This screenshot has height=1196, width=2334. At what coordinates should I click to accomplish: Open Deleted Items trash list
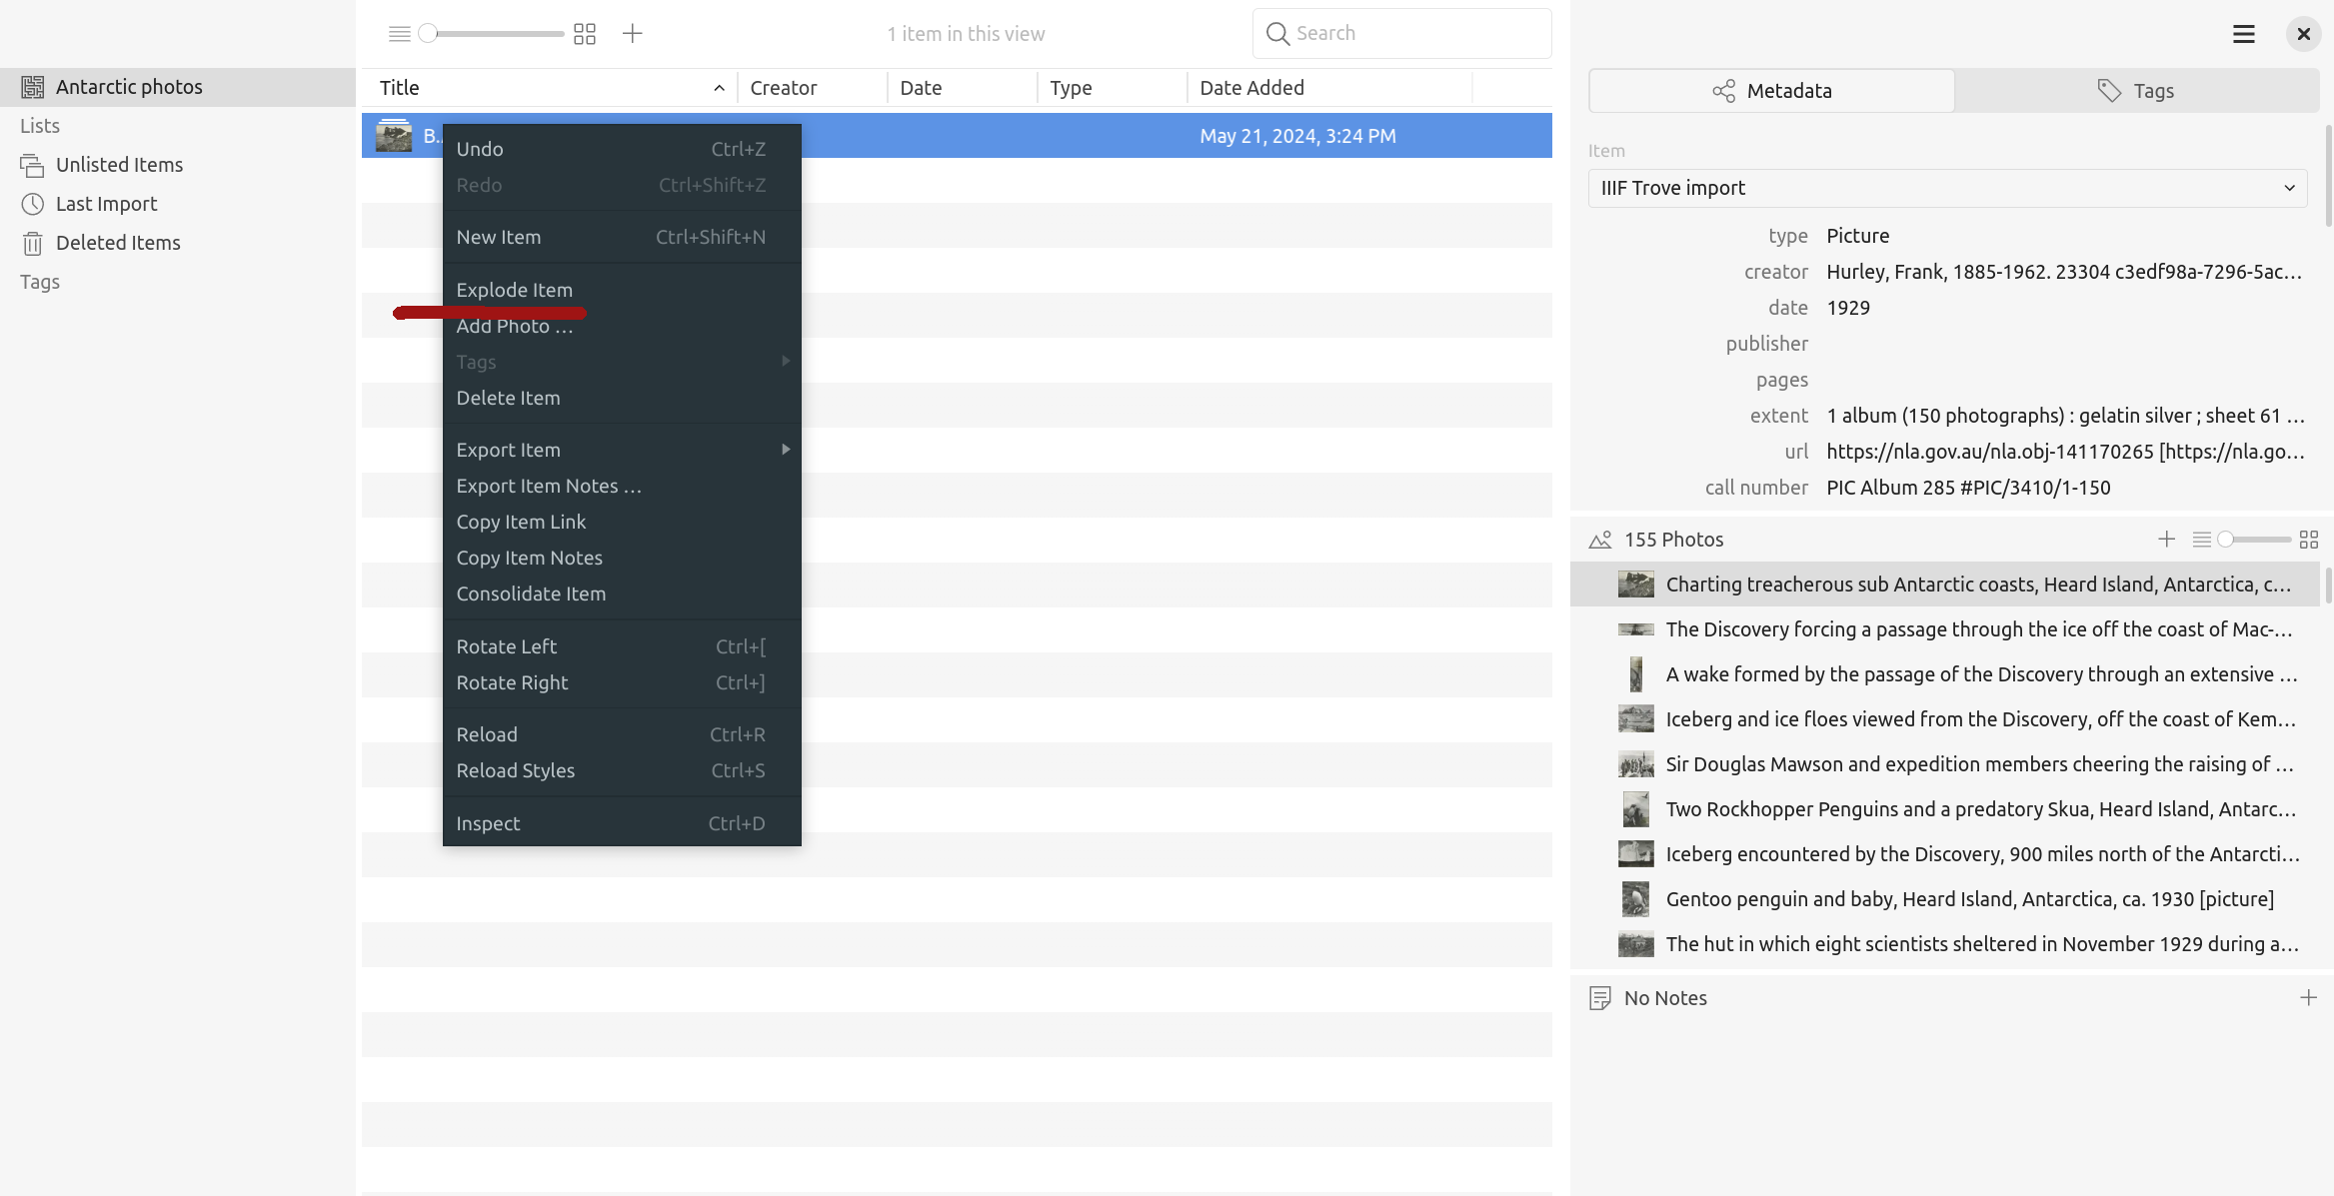(x=178, y=243)
